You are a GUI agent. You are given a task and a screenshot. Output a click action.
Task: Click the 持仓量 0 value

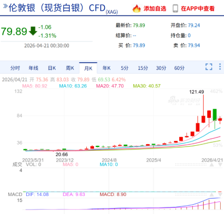pos(189,35)
